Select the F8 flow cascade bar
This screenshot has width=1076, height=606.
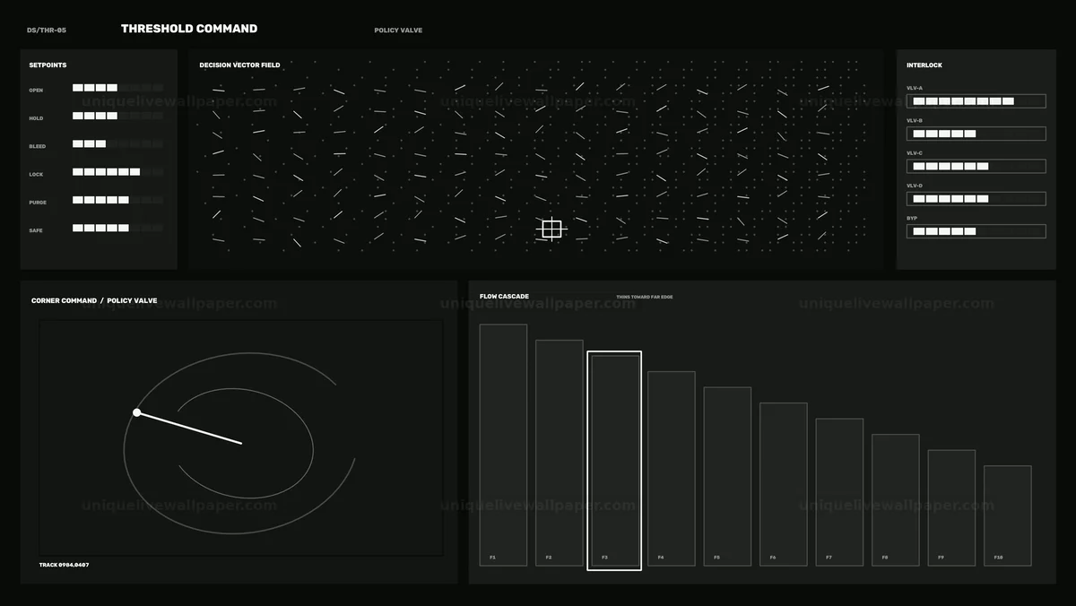coord(896,500)
